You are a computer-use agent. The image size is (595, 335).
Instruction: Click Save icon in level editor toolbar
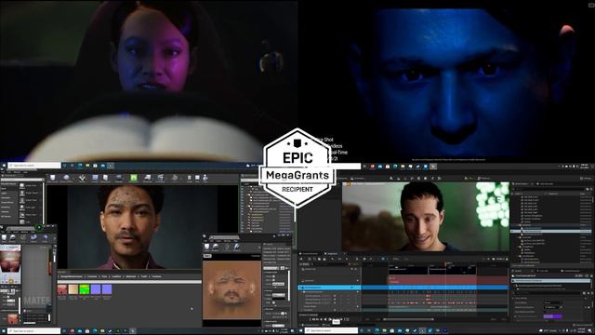[53, 178]
